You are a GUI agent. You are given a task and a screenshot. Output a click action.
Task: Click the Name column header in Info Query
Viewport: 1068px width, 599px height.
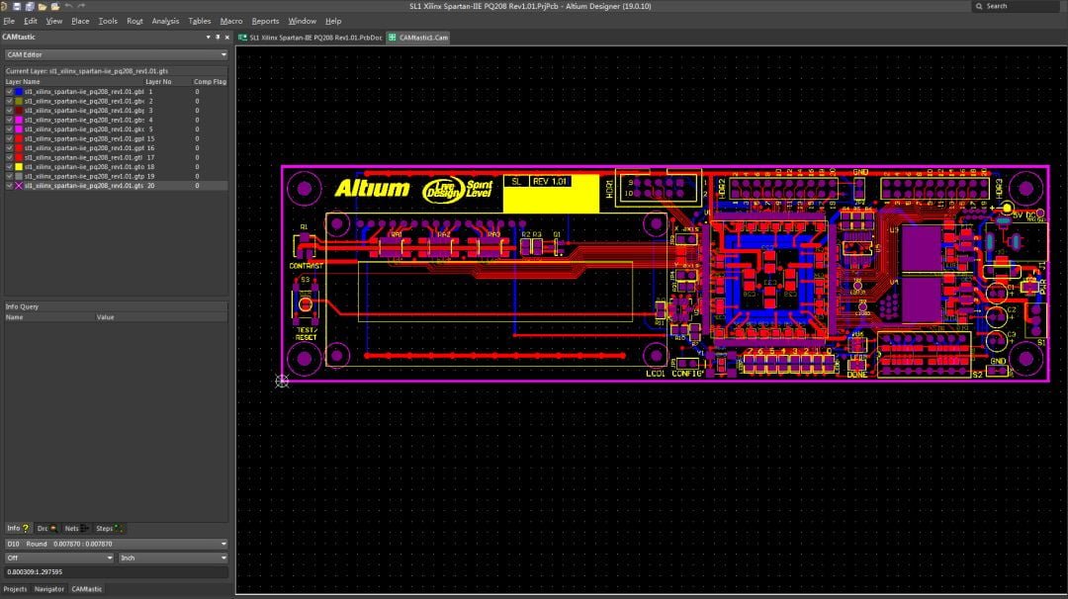point(14,317)
